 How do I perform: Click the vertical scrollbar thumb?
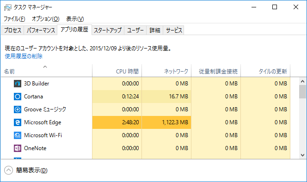302,91
